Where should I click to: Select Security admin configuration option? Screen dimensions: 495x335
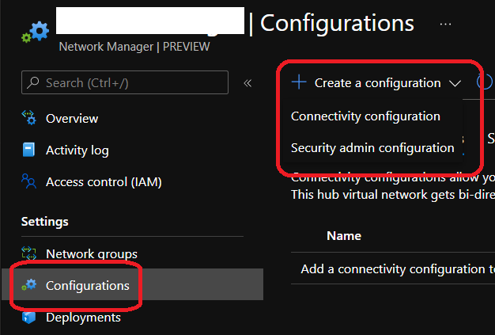[x=372, y=148]
